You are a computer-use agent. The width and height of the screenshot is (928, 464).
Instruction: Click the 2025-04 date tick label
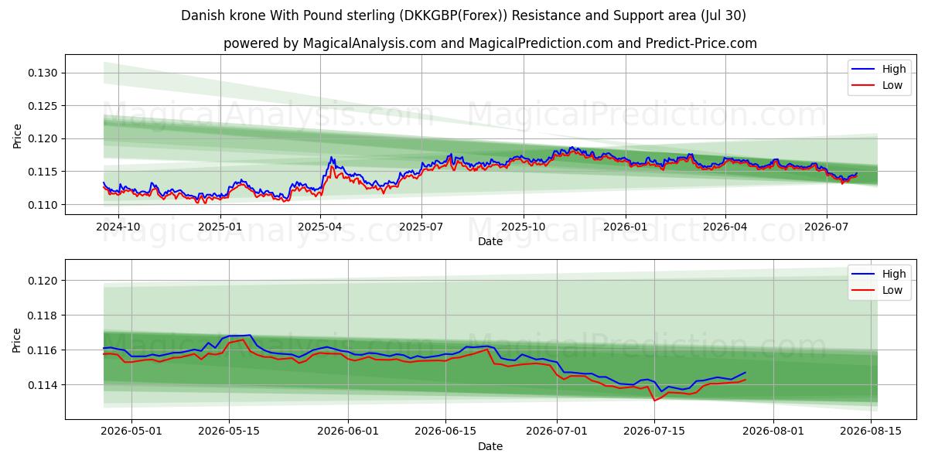point(320,227)
